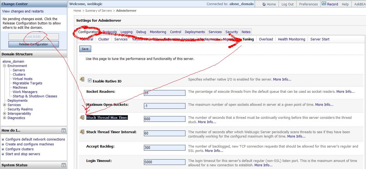The height and width of the screenshot is (169, 366).
Task: Open More Info for Enable Native IO
Action: [282, 79]
